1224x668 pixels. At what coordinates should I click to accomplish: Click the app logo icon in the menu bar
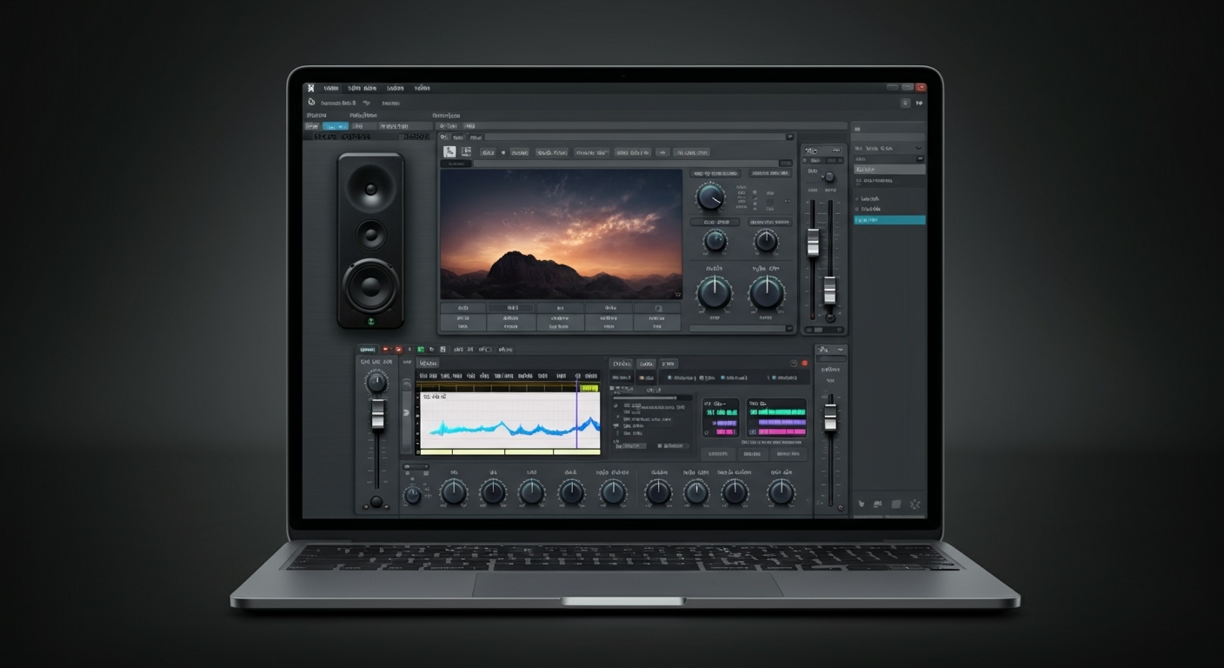pos(311,88)
